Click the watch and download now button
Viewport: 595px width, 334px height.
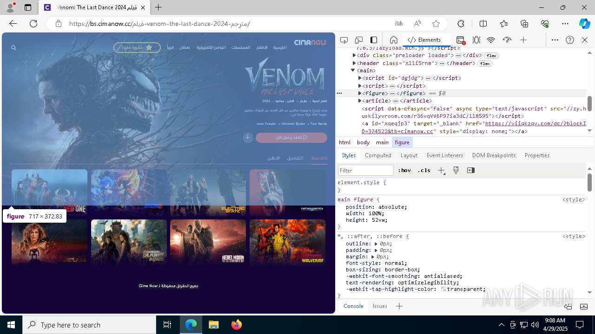291,137
